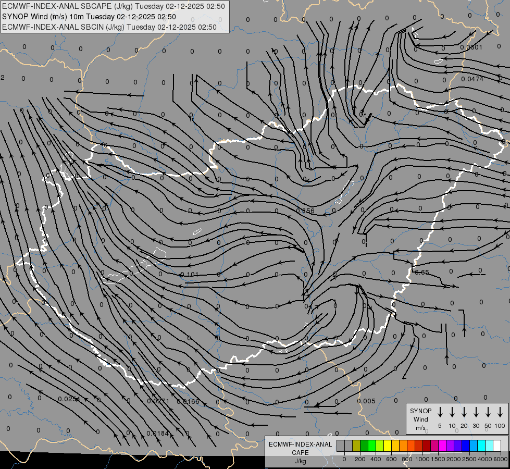Click the 200 label on CAPE scale
Screen dimensions: 510x469
click(360, 459)
